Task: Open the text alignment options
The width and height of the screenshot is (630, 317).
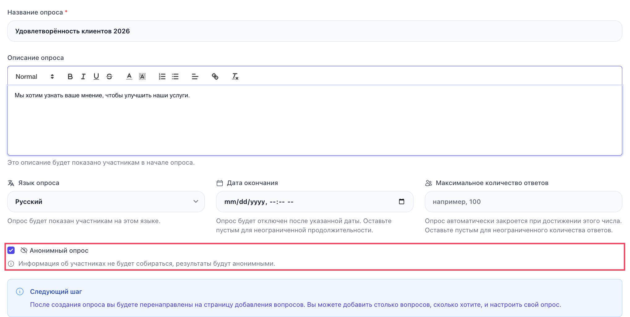Action: coord(195,76)
